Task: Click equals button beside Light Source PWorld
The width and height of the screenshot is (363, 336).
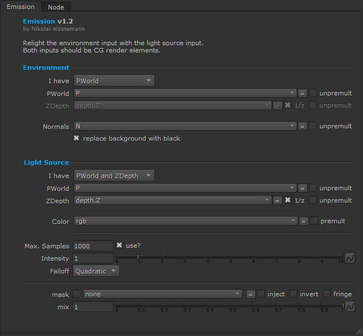Action: pyautogui.click(x=303, y=188)
